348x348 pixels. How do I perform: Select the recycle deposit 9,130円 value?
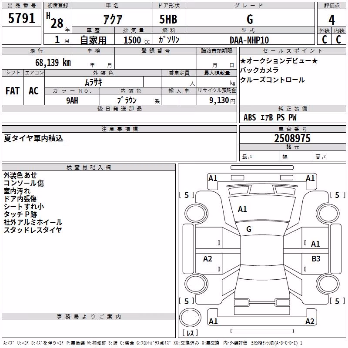[222, 100]
